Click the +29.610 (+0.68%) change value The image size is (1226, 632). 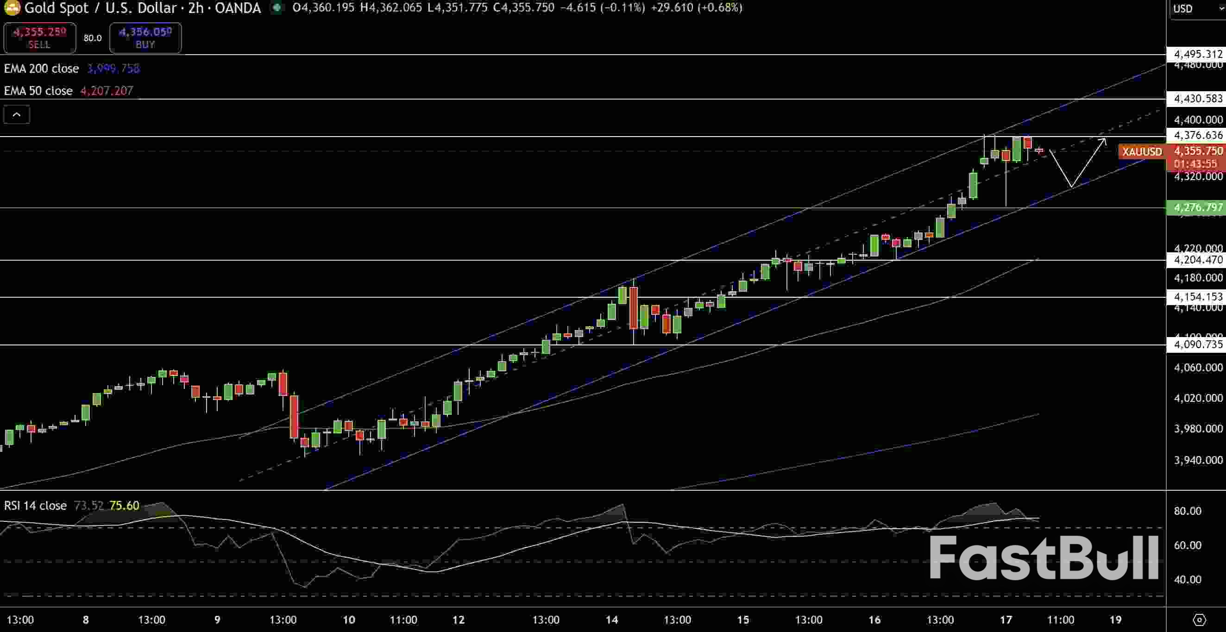coord(696,7)
